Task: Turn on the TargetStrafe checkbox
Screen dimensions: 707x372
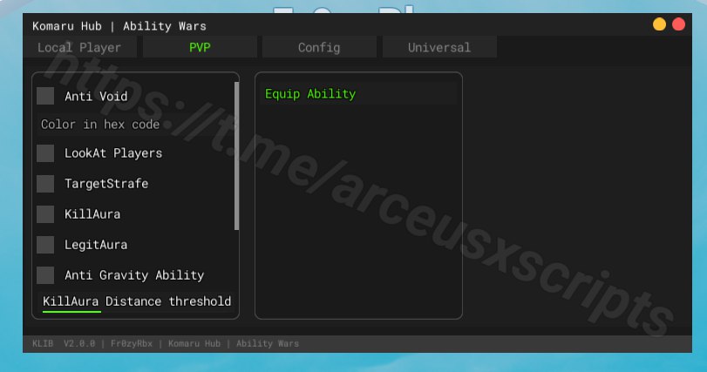Action: 45,184
